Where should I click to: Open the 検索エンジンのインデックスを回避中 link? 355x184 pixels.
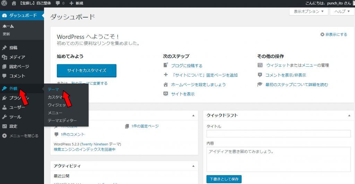[85, 149]
